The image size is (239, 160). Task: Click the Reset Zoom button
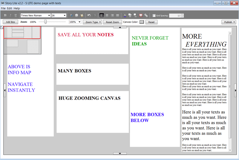click(x=112, y=22)
